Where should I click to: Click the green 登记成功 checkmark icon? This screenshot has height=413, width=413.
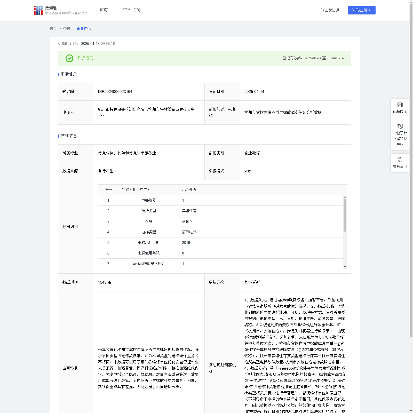[69, 58]
